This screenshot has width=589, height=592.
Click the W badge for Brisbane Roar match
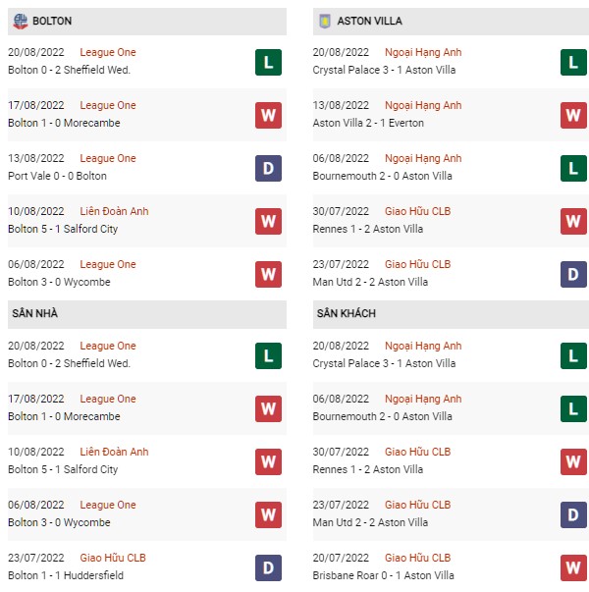573,567
